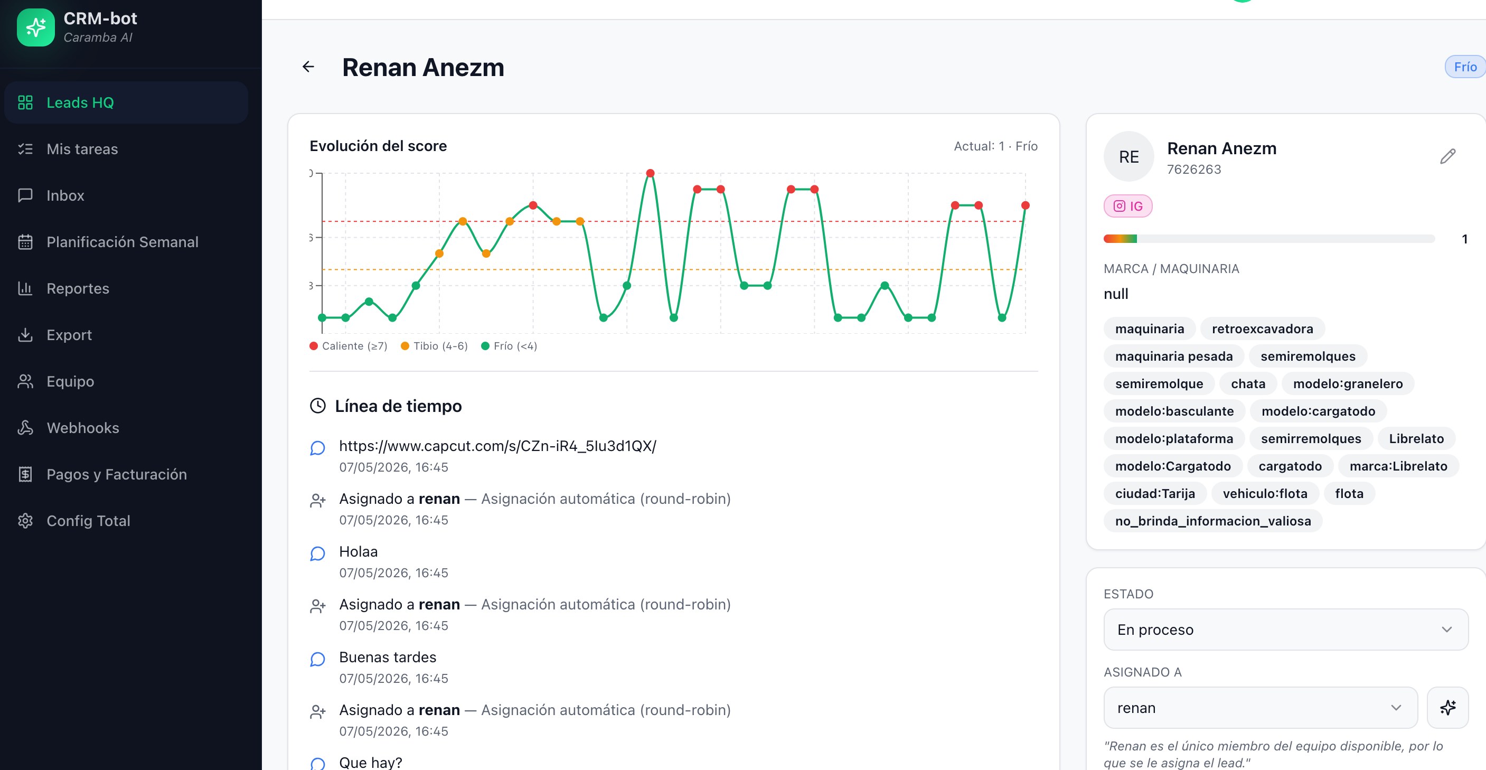Open the capcut.com link in timeline
This screenshot has width=1486, height=770.
click(497, 446)
